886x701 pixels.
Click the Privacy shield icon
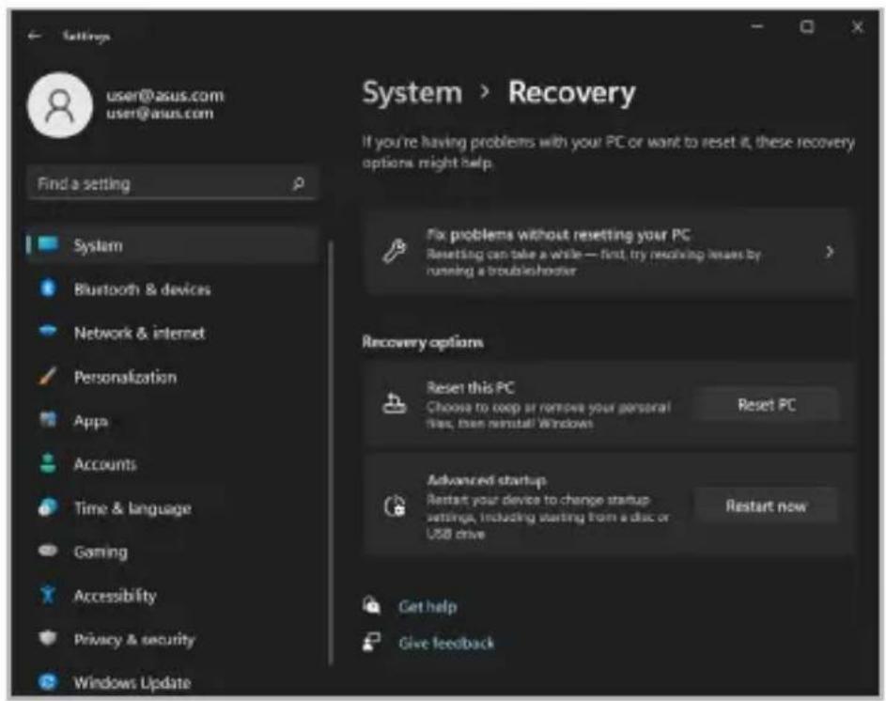(48, 638)
